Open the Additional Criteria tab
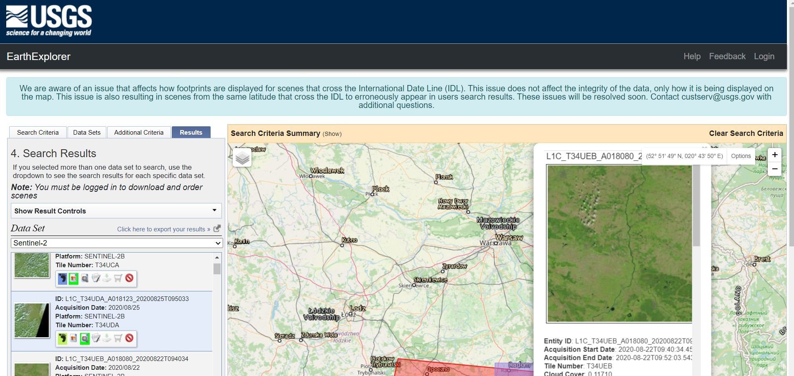794x376 pixels. [139, 133]
